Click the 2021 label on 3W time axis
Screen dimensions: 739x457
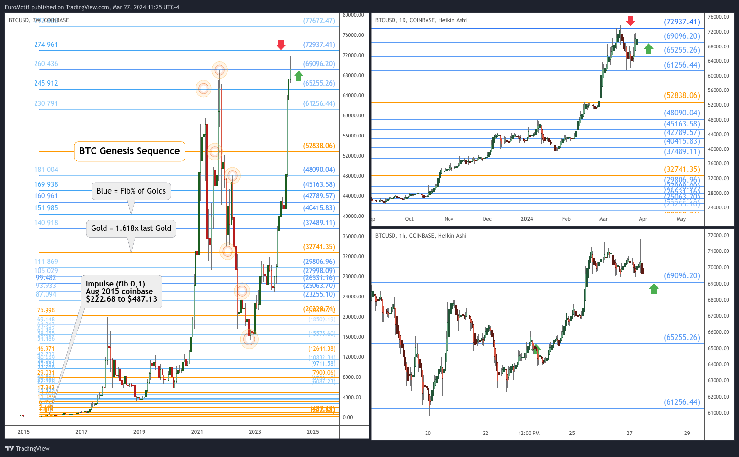pos(197,432)
